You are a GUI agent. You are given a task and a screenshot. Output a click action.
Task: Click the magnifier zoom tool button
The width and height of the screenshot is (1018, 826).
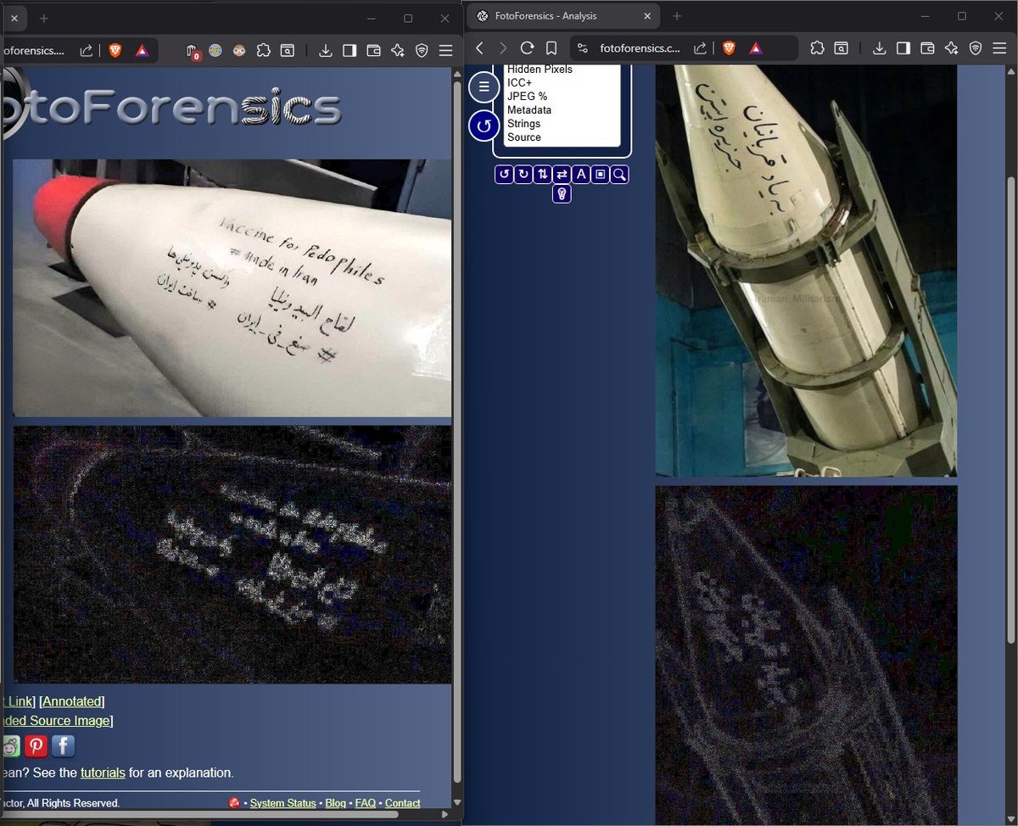tap(620, 175)
